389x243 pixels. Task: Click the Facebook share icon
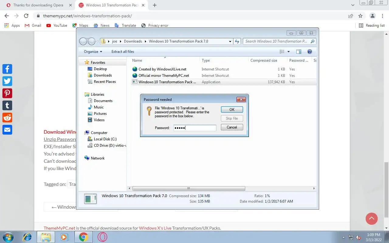point(7,69)
